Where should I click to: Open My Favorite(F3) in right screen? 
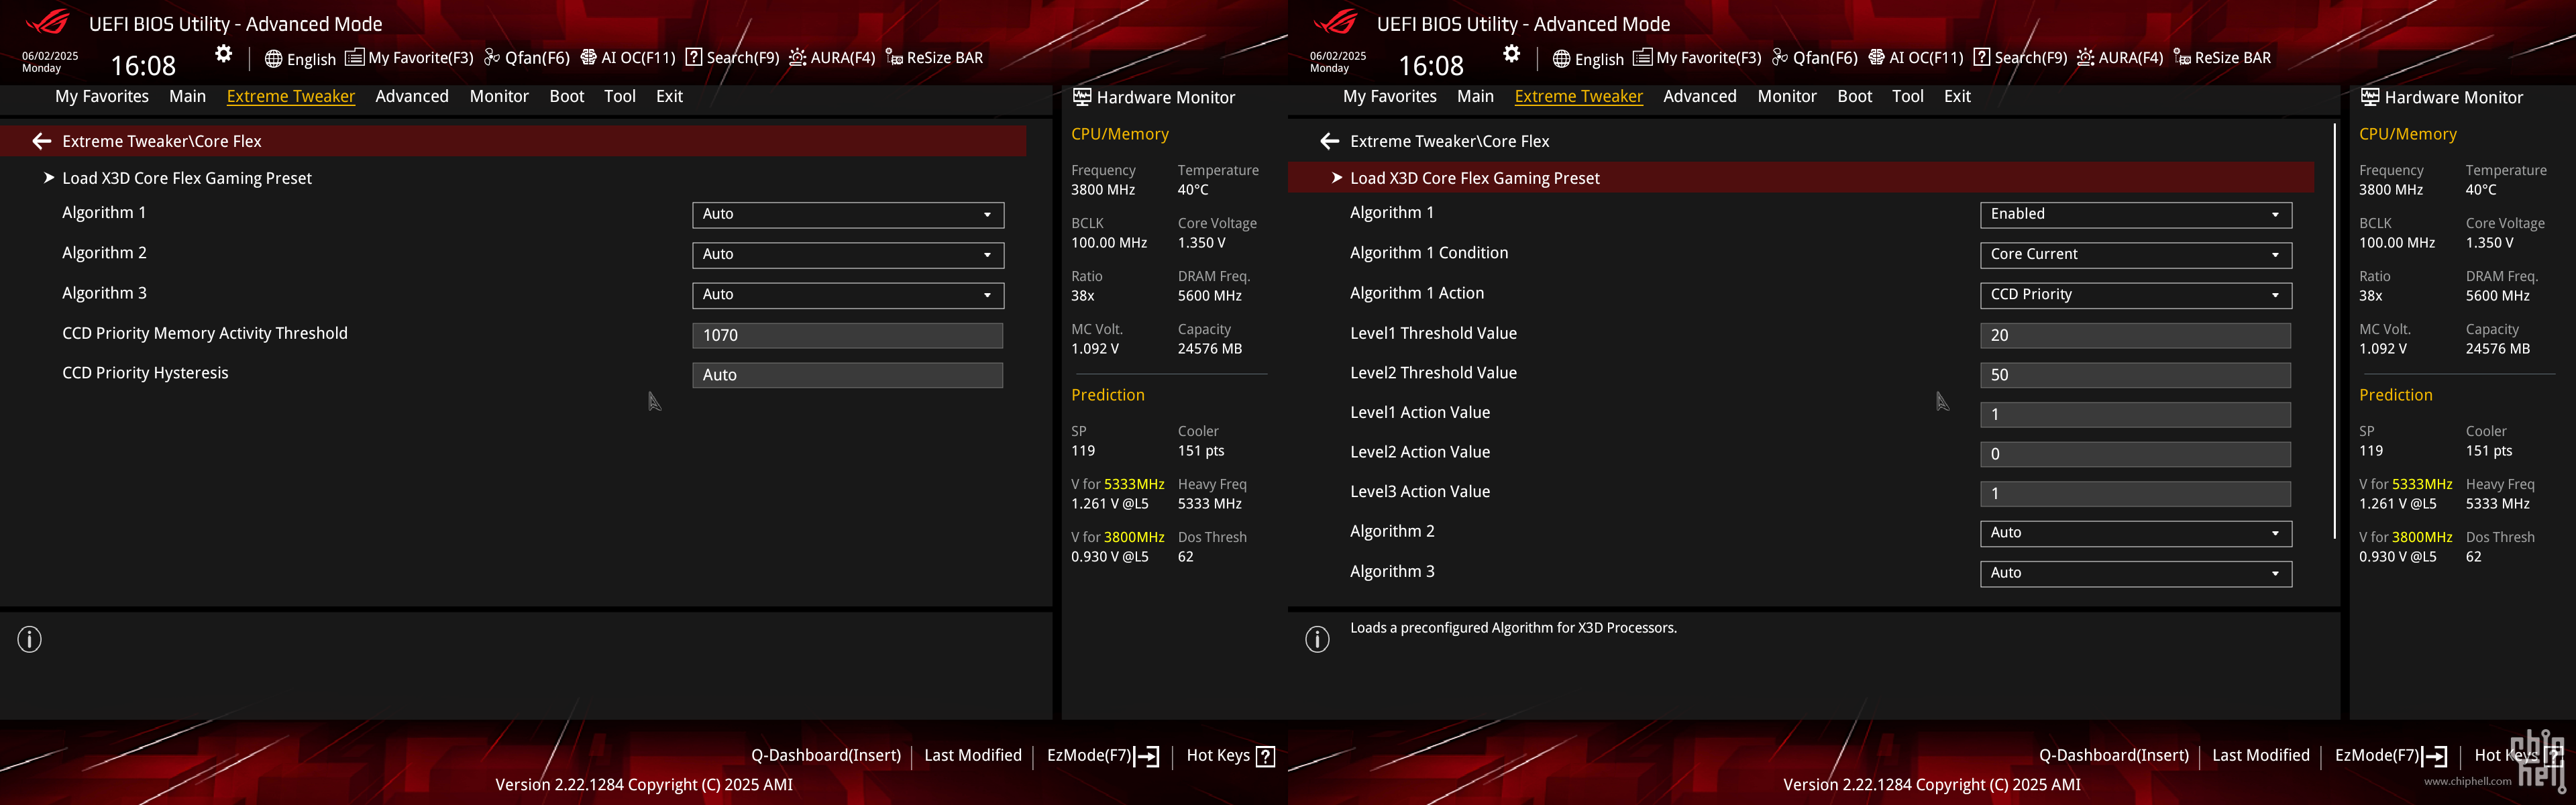pos(1697,58)
